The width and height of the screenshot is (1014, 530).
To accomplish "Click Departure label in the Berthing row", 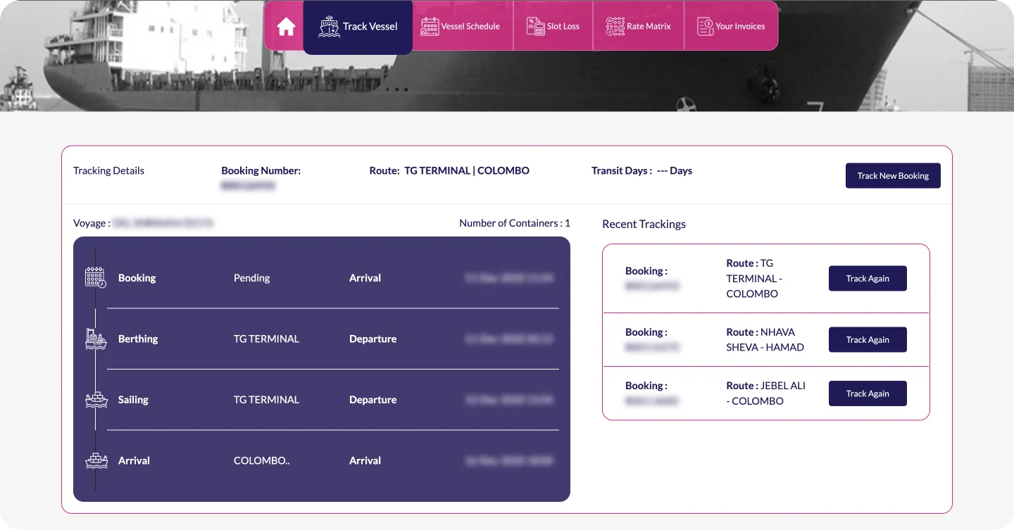I will point(373,339).
